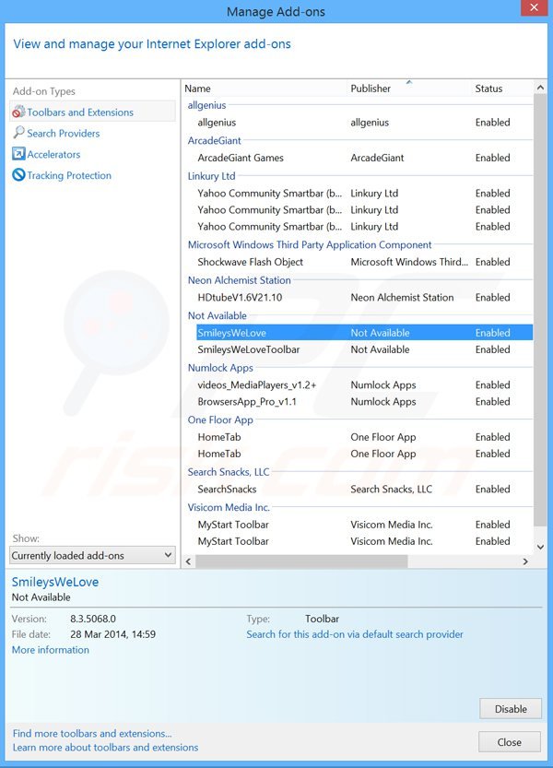Select the ArcadeGiant Games add-on
Screen dimensions: 553x768
tap(364, 158)
